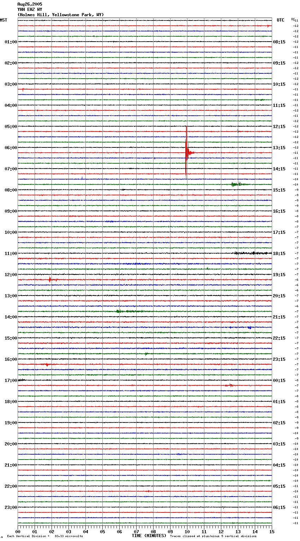
Task: Select the 15:00 MST row label
Action: click(x=11, y=338)
